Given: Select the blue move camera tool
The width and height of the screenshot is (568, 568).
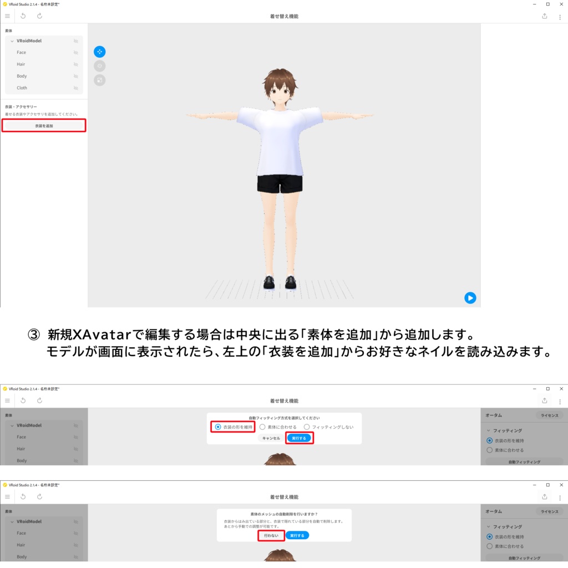Looking at the screenshot, I should coord(100,52).
